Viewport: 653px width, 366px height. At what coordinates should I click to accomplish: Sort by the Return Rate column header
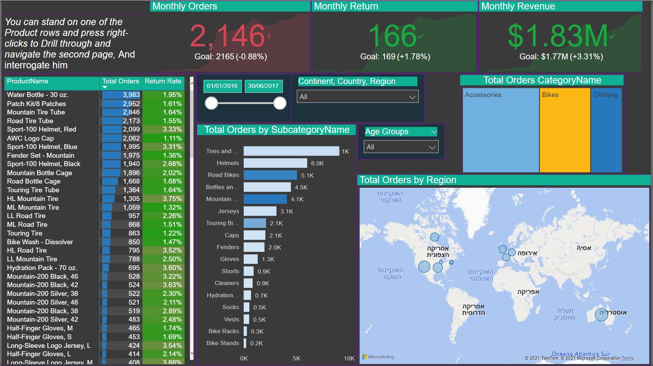pos(163,81)
